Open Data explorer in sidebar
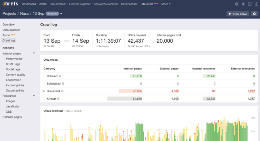This screenshot has height=141, width=260. (x=11, y=30)
